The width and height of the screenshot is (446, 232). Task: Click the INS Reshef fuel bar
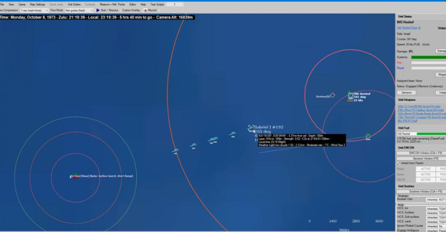point(421,134)
